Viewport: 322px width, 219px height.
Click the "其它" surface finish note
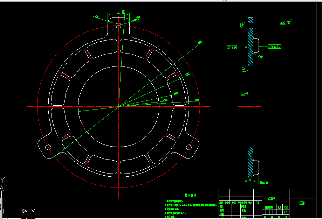tap(283, 23)
